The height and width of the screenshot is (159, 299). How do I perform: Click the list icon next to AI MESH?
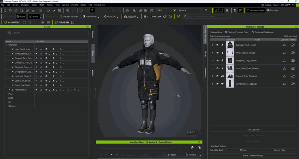[73, 22]
